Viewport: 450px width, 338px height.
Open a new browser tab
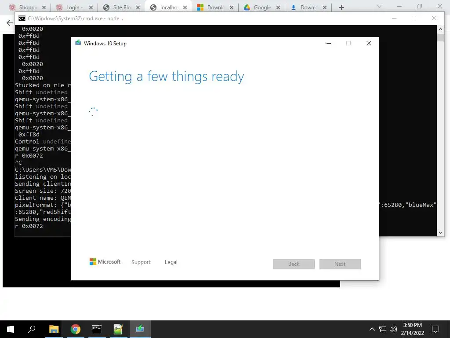click(x=341, y=7)
